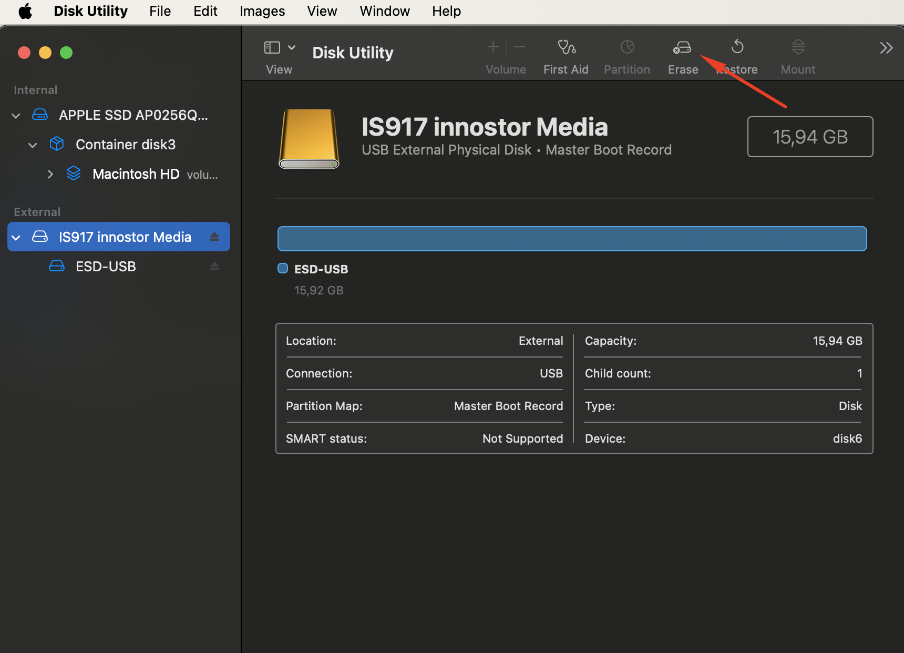Click the ESD-USB drive icon in sidebar
The image size is (904, 653).
coord(57,266)
